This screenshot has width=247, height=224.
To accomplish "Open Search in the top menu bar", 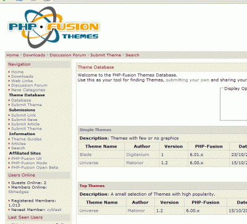I will click(132, 55).
